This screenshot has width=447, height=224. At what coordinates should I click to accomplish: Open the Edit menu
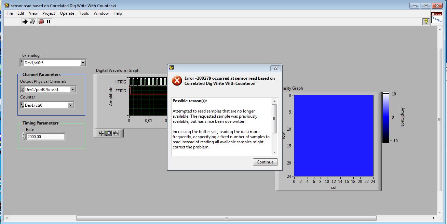(x=21, y=13)
